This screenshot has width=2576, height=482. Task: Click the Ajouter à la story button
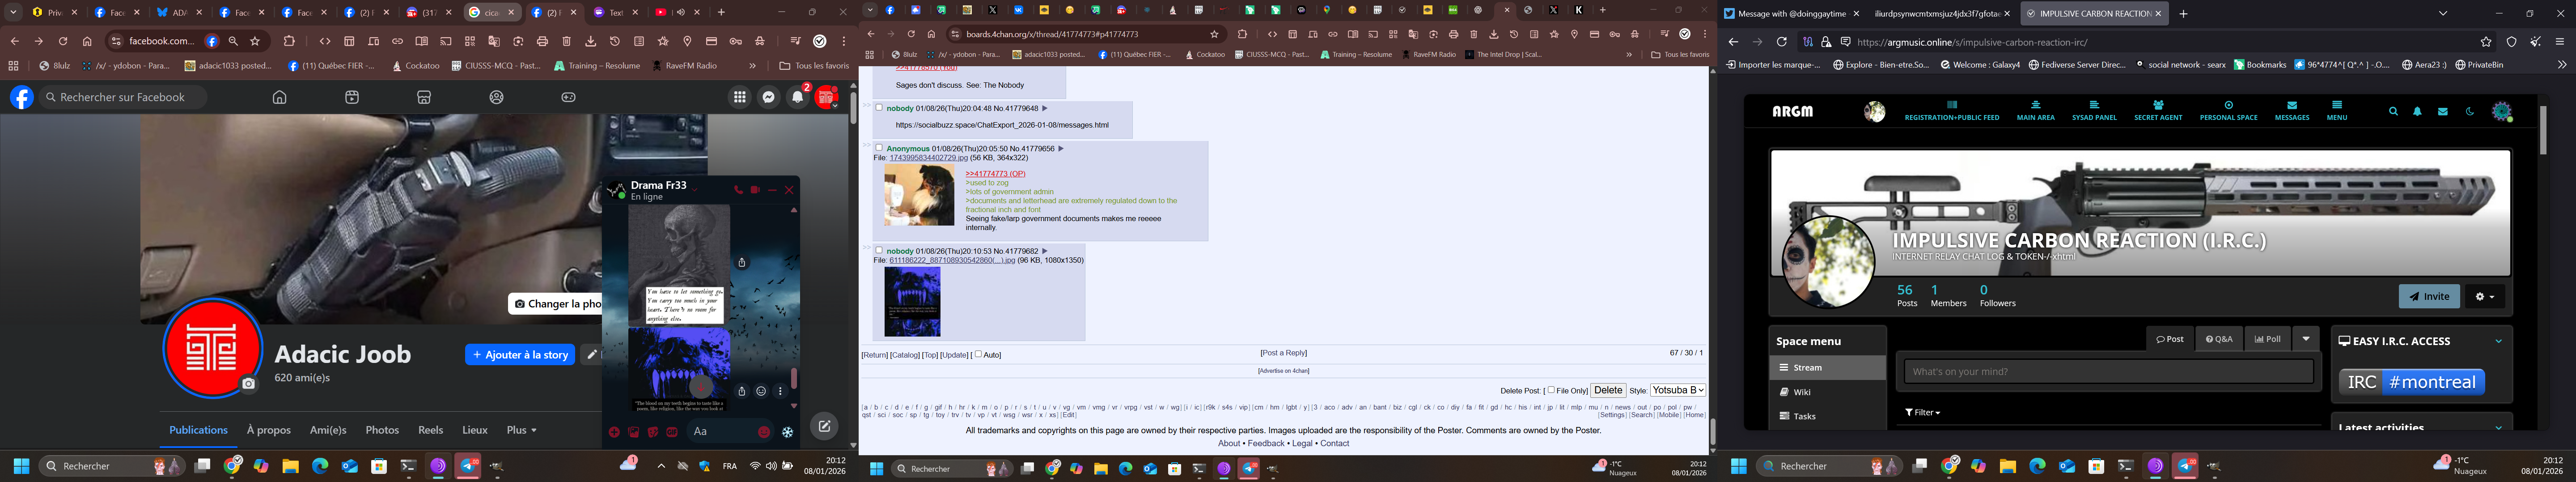(520, 354)
